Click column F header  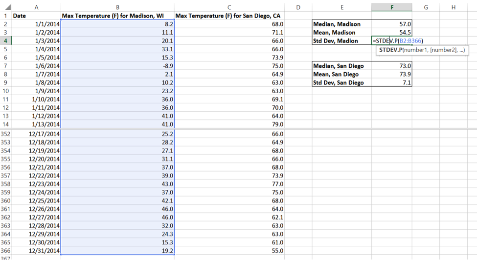pos(391,7)
